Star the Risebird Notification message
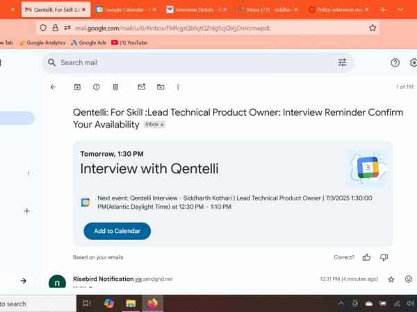Viewport: 417px width, 312px height. (391, 279)
